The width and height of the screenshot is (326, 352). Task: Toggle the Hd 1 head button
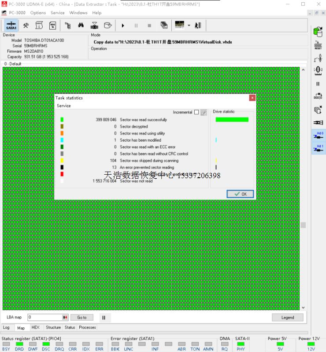[x=318, y=148]
